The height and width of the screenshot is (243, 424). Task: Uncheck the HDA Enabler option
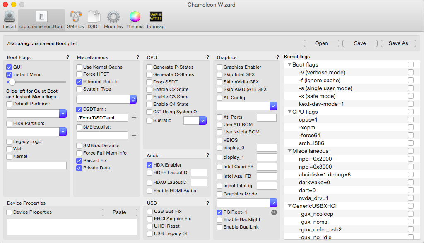click(149, 165)
